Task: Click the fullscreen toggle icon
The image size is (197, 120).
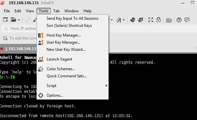Action: 151,20
